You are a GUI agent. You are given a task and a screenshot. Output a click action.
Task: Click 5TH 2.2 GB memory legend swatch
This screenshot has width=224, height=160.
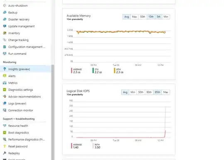coord(93,70)
